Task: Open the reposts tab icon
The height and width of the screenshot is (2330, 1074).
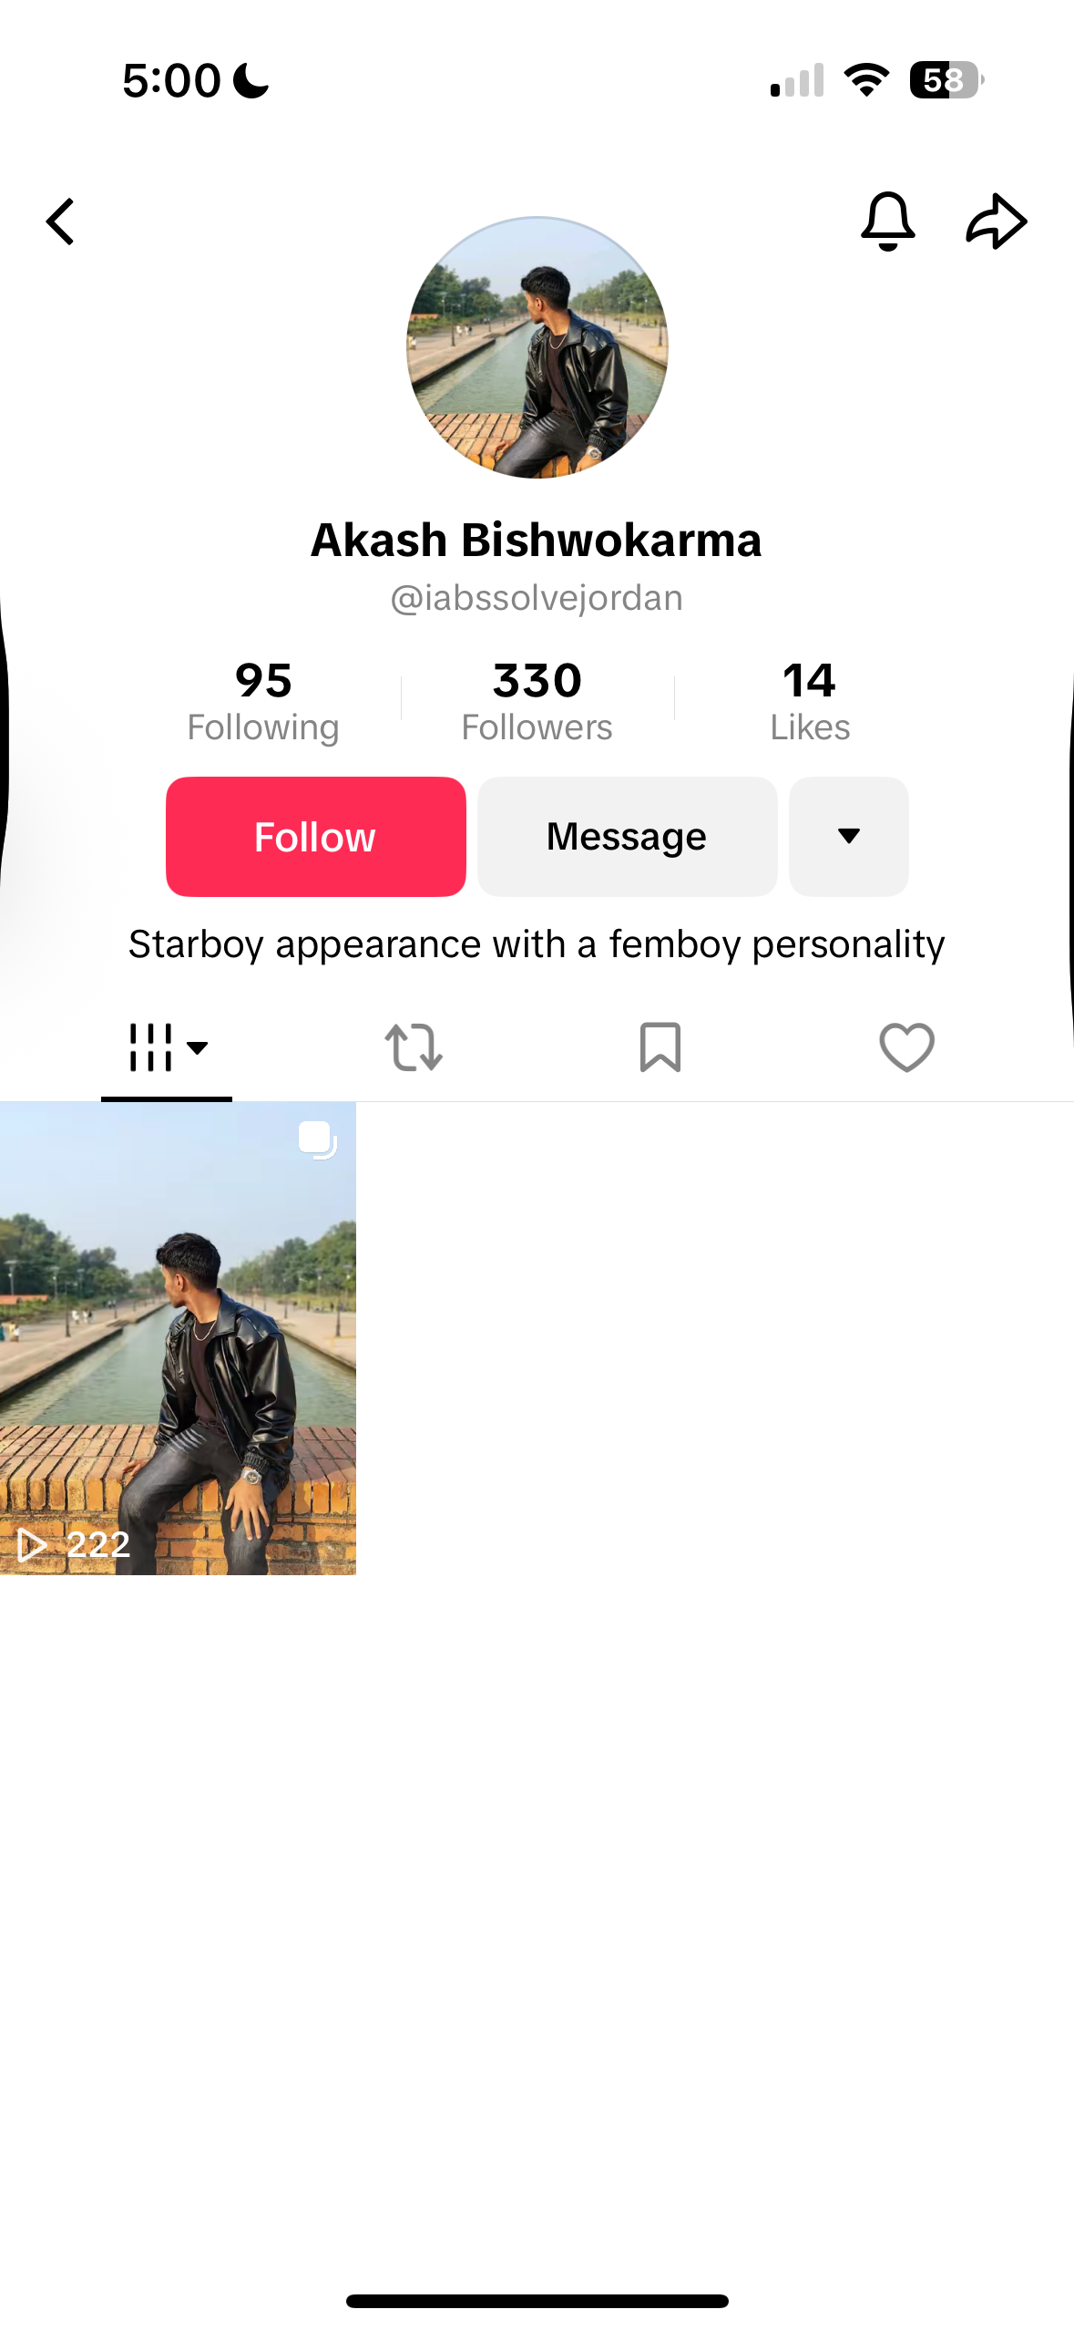Action: (414, 1046)
